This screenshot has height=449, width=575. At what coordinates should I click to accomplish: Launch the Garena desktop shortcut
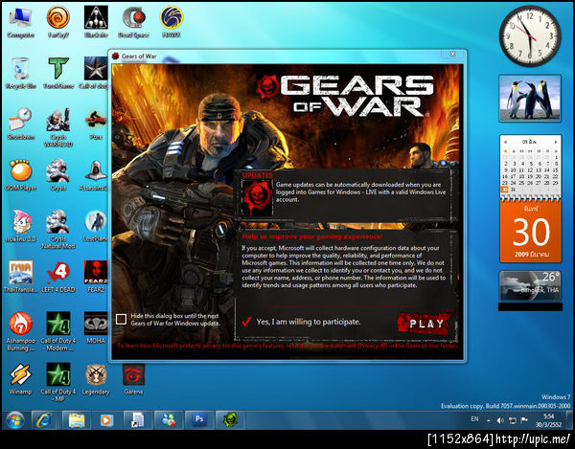[x=133, y=379]
